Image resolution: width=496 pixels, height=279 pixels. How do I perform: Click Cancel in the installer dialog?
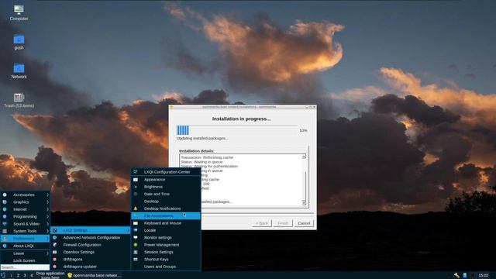click(304, 223)
